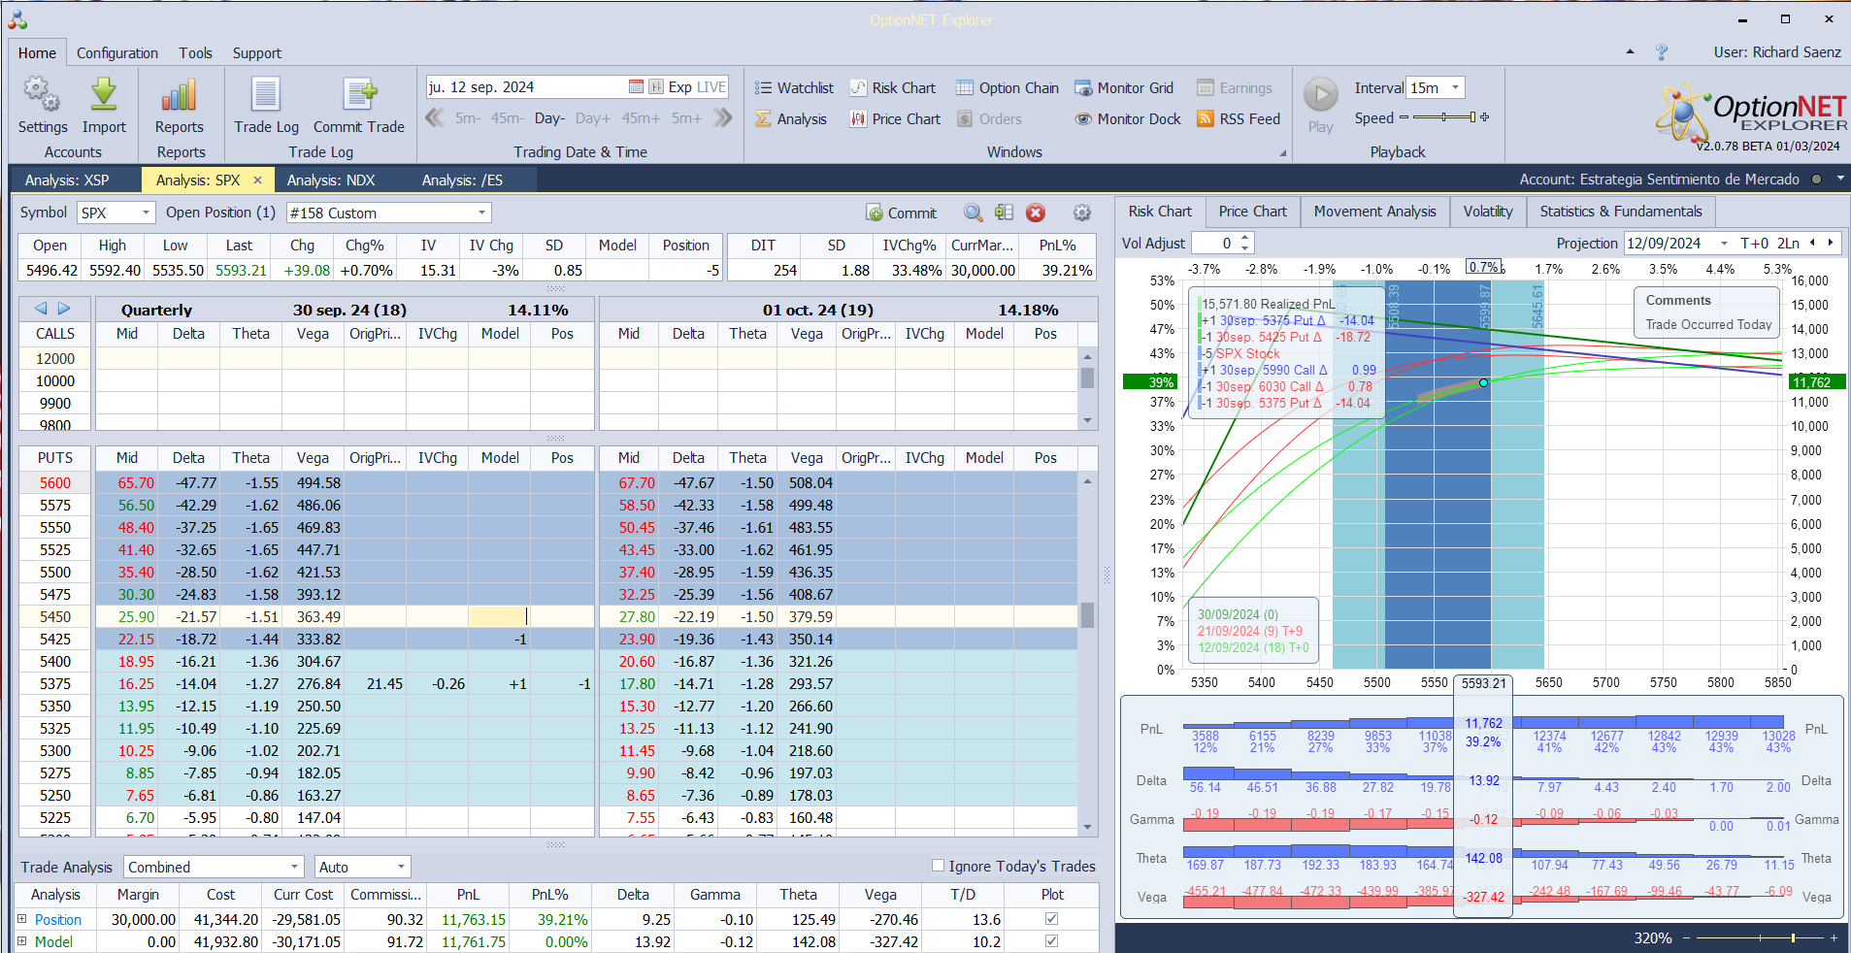
Task: Toggle LIVE mode
Action: (x=711, y=87)
